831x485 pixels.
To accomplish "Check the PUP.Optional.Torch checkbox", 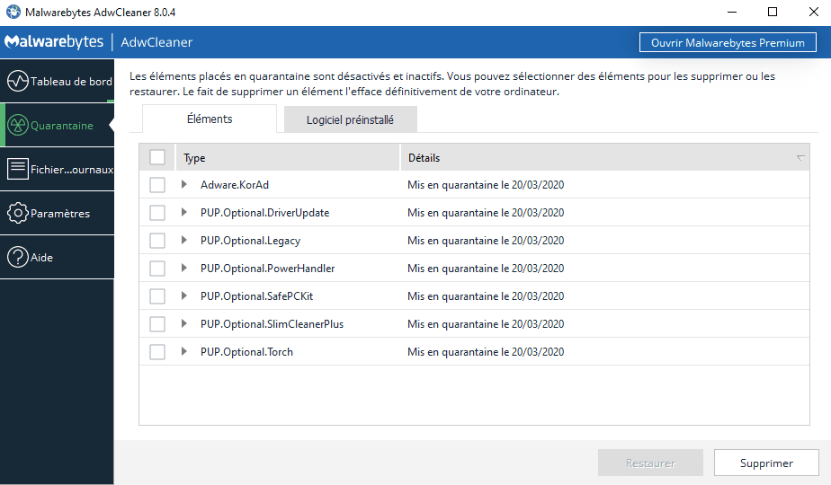I will 157,351.
